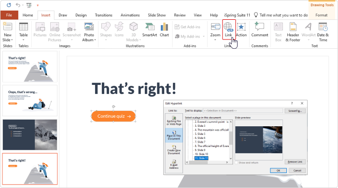Click Tell me what you want to do
Image resolution: width=338 pixels, height=188 pixels.
point(281,15)
